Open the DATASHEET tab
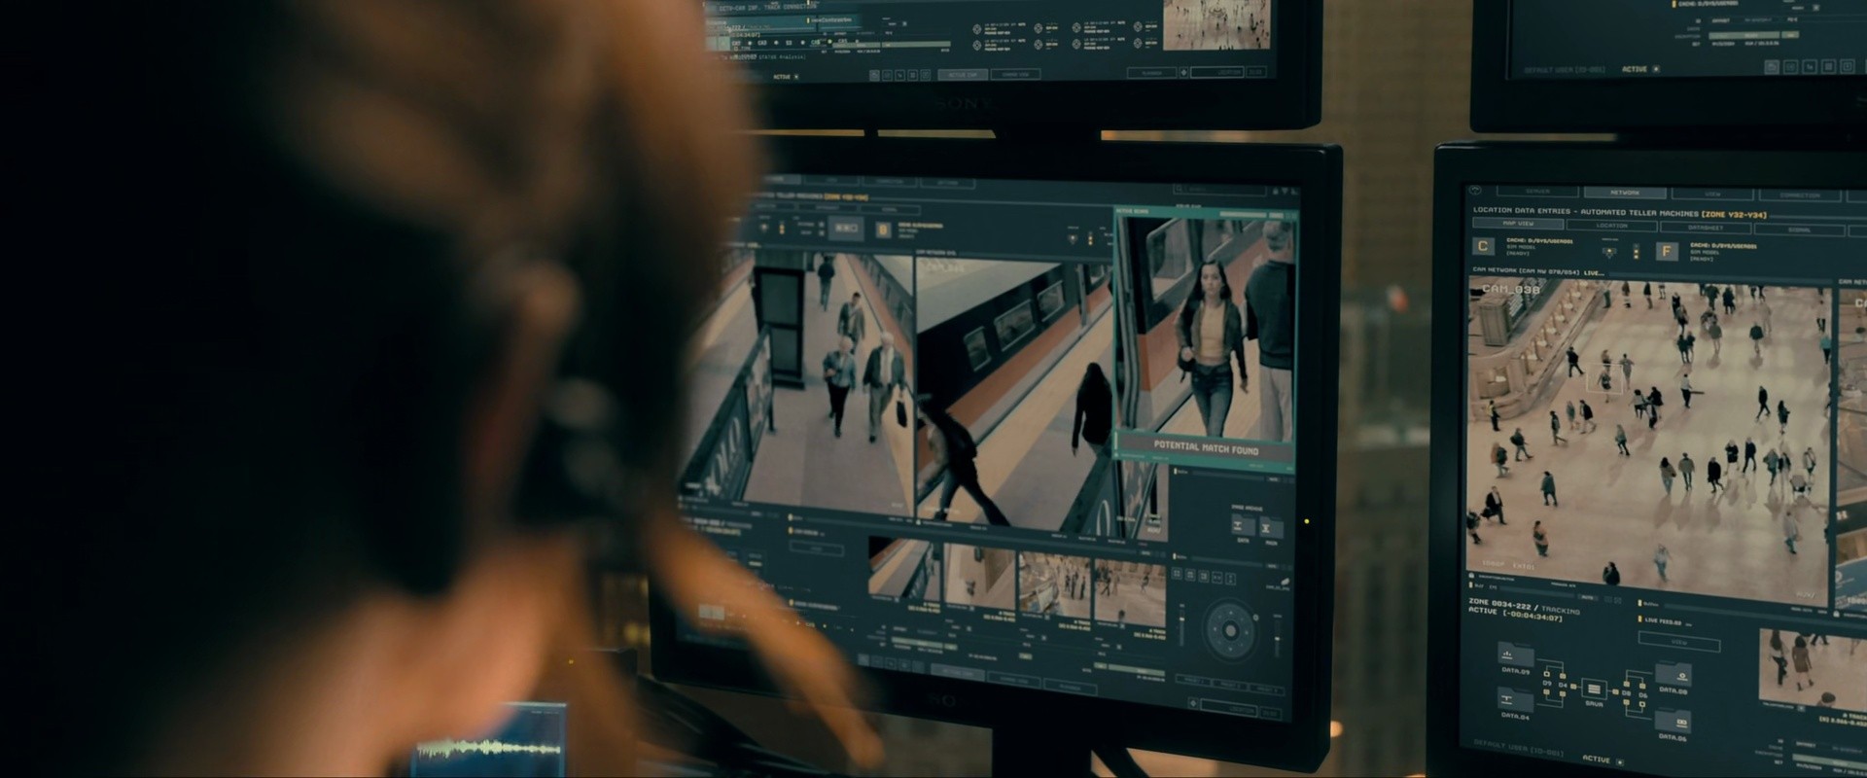This screenshot has width=1867, height=778. click(x=1706, y=228)
